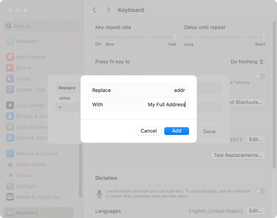Open Internet Accounts from the sidebar

point(10,154)
